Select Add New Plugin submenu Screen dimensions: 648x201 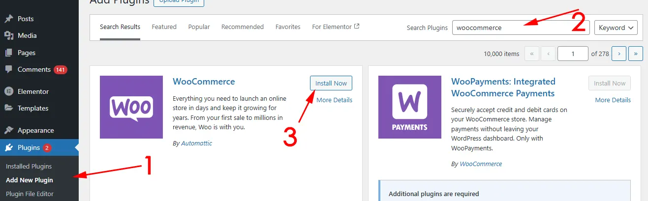pos(30,180)
